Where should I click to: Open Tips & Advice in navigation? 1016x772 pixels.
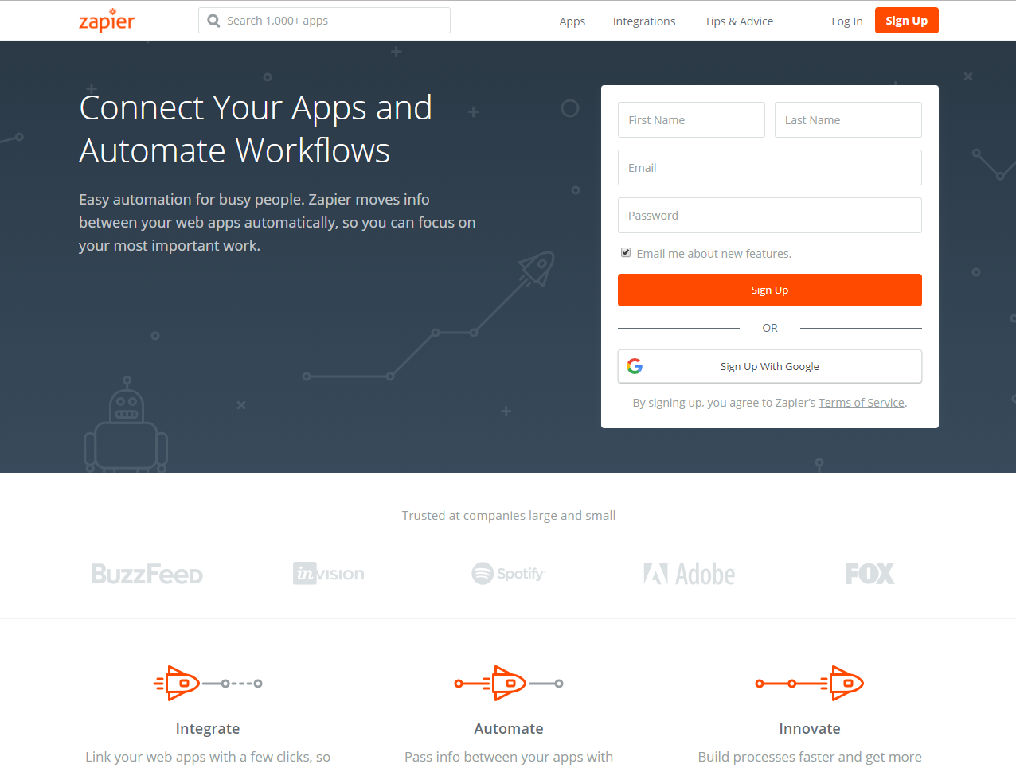739,21
